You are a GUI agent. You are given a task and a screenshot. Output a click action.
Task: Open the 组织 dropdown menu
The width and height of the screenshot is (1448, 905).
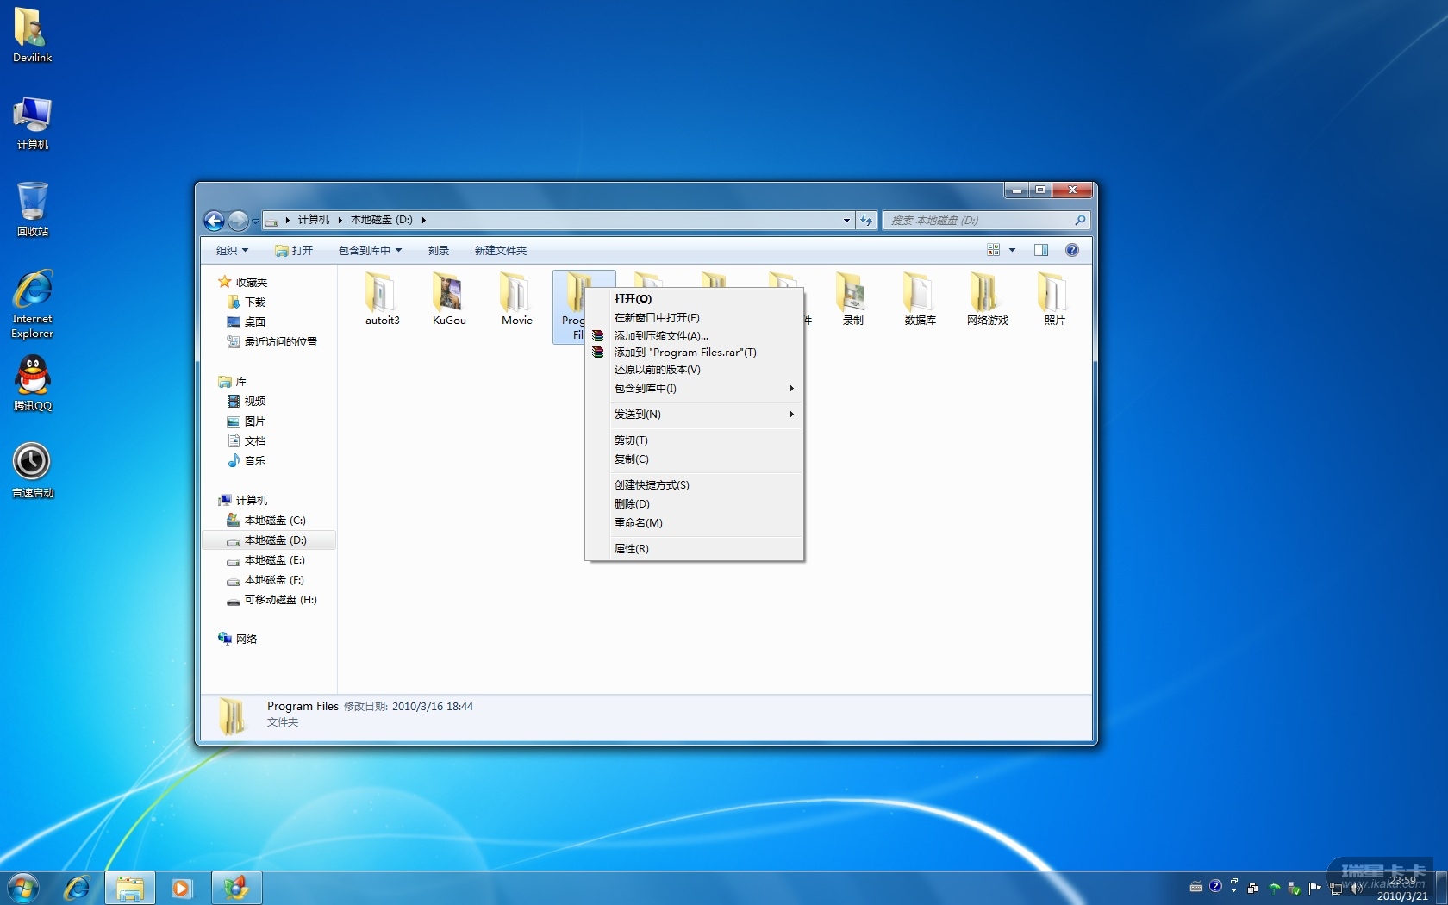[x=232, y=251]
